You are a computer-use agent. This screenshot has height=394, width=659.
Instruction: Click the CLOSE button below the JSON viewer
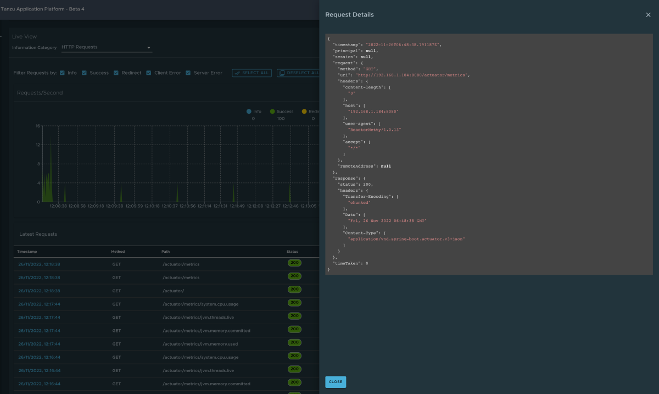pyautogui.click(x=336, y=382)
